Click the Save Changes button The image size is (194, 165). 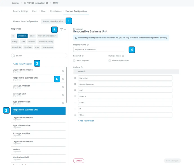pos(172,161)
